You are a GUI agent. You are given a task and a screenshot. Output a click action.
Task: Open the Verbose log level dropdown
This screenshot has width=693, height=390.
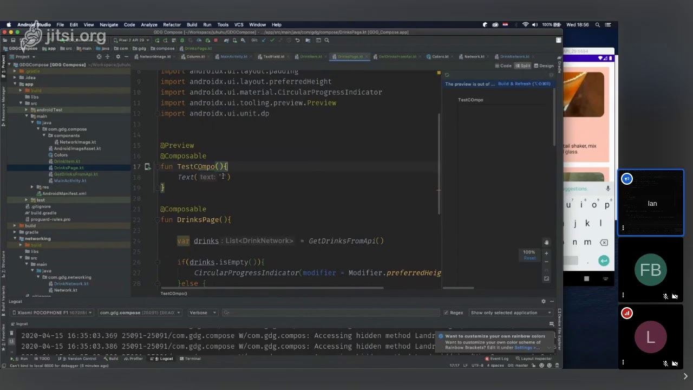(x=202, y=313)
